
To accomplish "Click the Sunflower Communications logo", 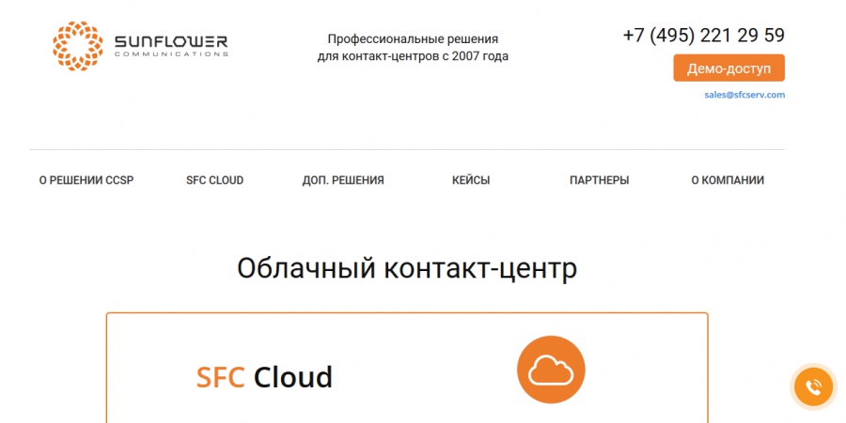I will click(140, 46).
